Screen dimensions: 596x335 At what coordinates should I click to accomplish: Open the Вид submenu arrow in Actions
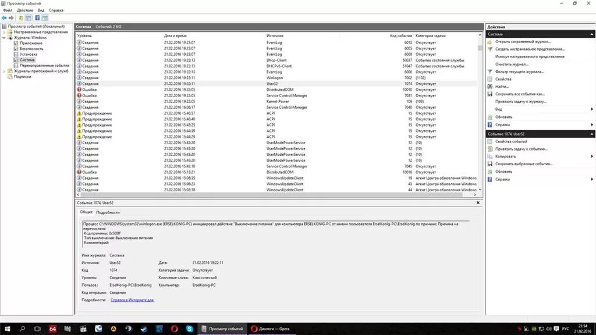click(592, 109)
